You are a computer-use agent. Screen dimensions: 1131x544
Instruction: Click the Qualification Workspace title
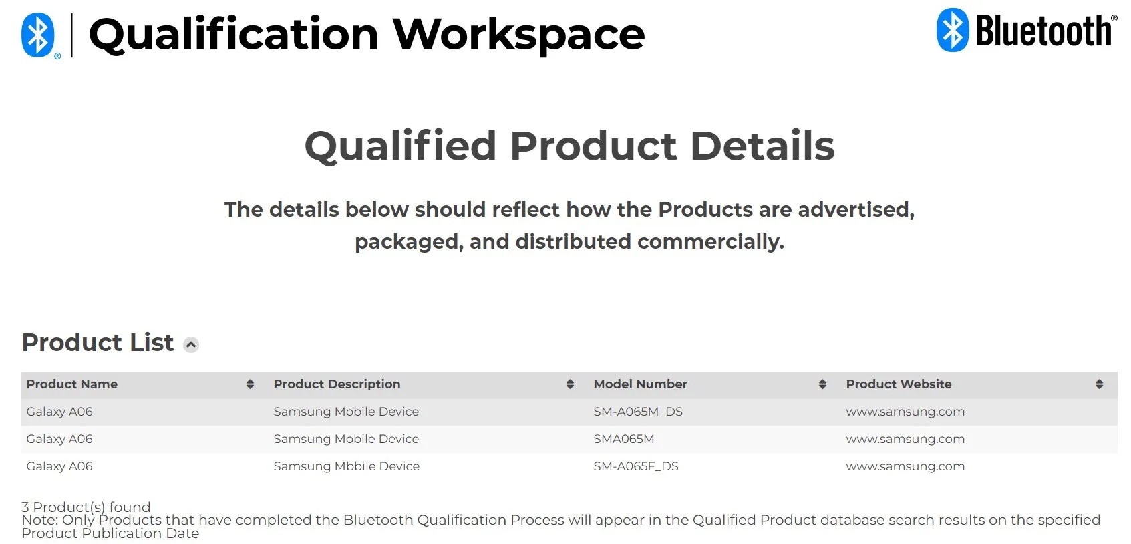tap(367, 34)
